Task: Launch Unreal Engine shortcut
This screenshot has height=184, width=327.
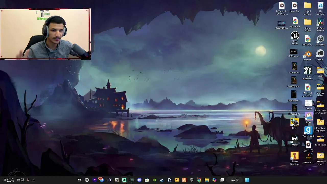Action: click(x=295, y=38)
